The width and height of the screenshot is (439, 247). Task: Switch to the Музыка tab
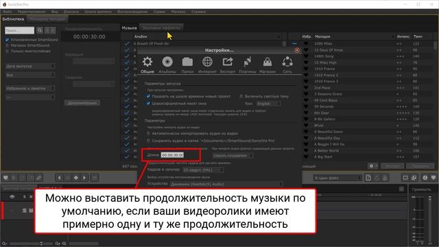130,28
